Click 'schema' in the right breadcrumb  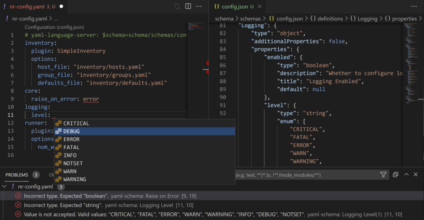coord(224,19)
